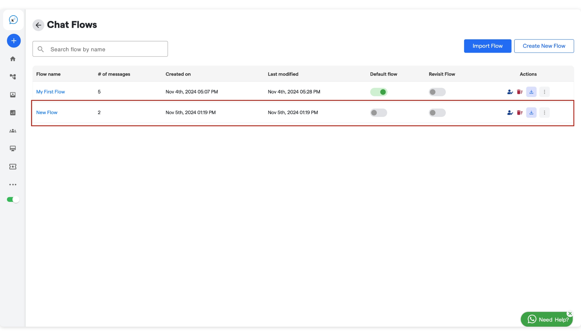Enable Default flow for New Flow
The image size is (581, 336).
pyautogui.click(x=379, y=113)
